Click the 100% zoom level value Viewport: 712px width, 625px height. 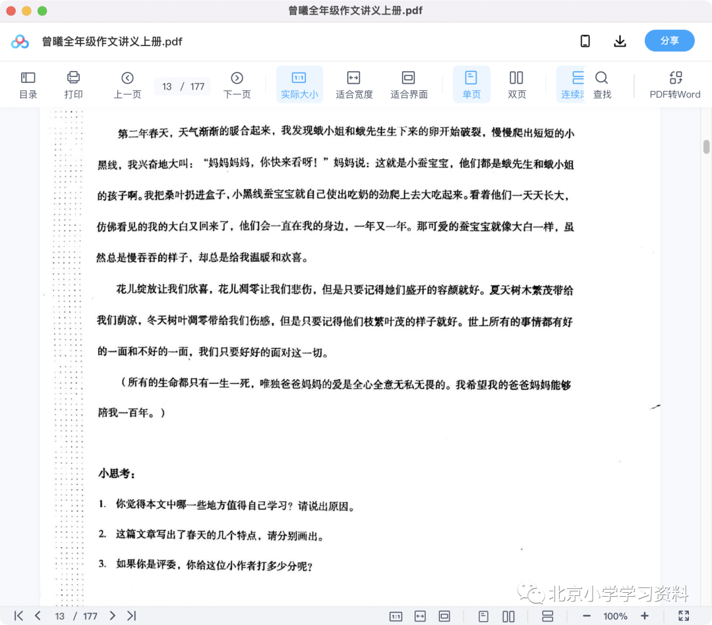point(615,616)
